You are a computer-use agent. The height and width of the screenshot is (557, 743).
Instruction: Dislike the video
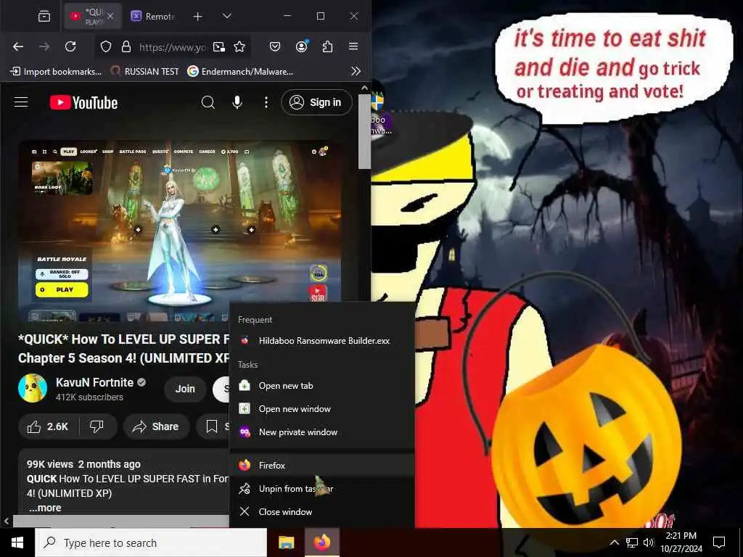97,426
